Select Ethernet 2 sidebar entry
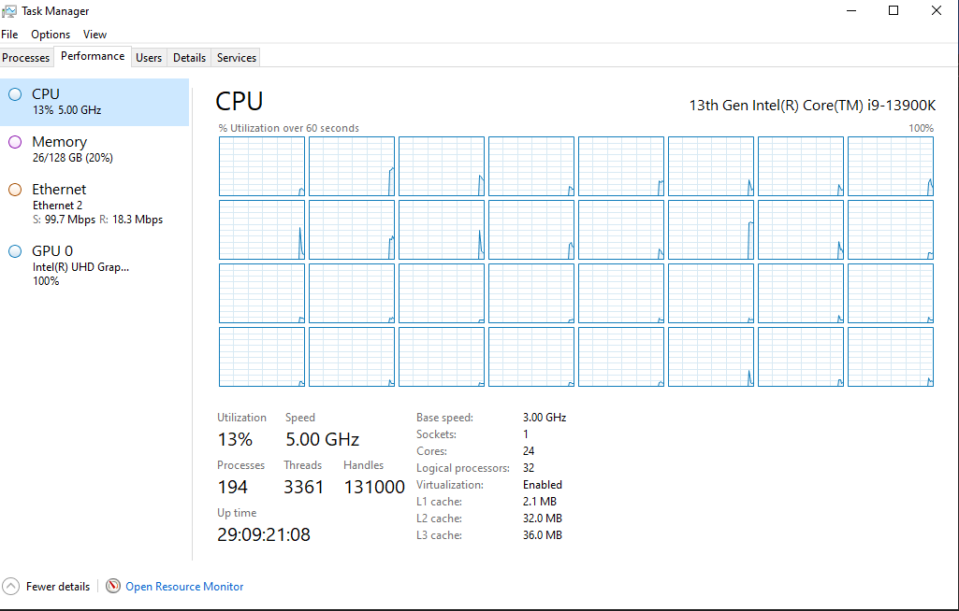The height and width of the screenshot is (611, 959). pos(94,204)
